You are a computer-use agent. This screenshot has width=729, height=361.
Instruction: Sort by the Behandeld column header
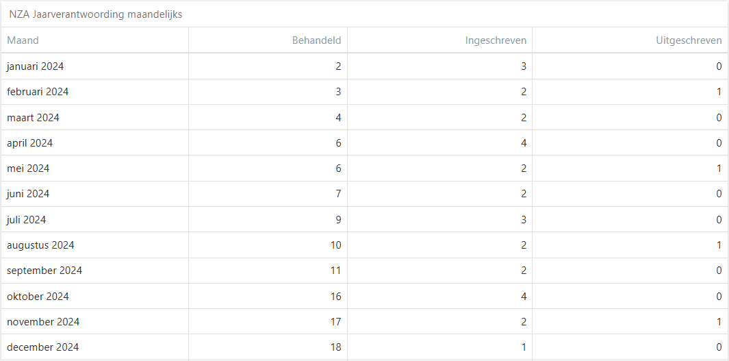[x=316, y=40]
